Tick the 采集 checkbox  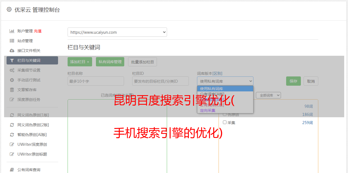point(225,122)
